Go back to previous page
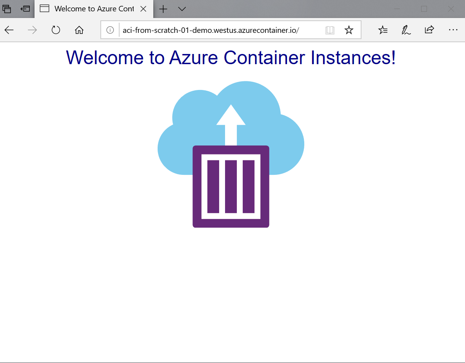 (9, 30)
